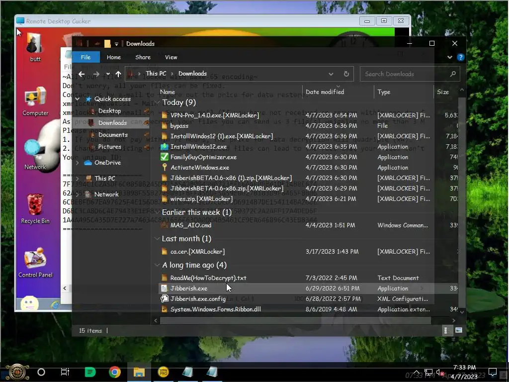509x382 pixels.
Task: Select Downloads in navigation pane
Action: (112, 123)
